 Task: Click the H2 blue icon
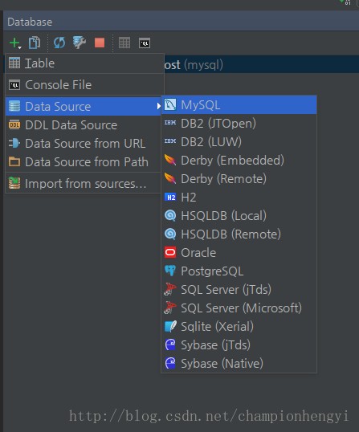(x=170, y=198)
